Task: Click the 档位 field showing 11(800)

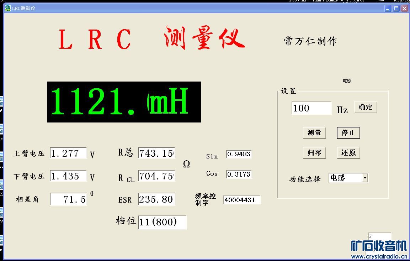Action: pos(162,223)
